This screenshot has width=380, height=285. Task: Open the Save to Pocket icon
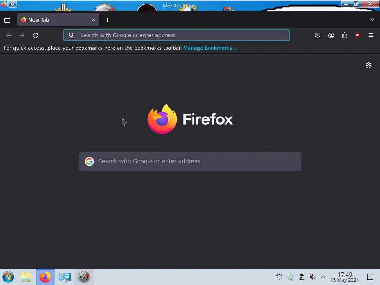[x=318, y=35]
